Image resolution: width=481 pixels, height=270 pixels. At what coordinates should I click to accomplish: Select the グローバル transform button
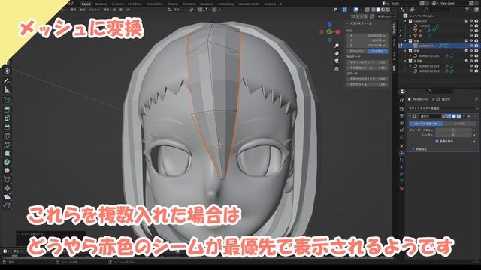tap(357, 51)
